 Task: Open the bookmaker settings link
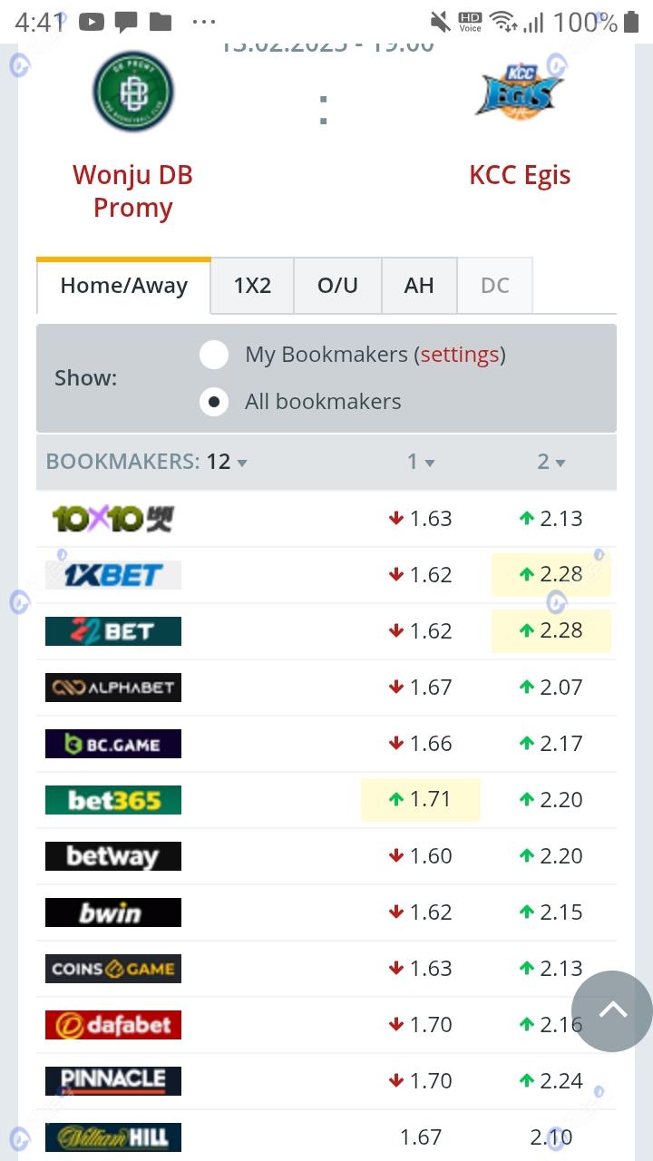[460, 355]
